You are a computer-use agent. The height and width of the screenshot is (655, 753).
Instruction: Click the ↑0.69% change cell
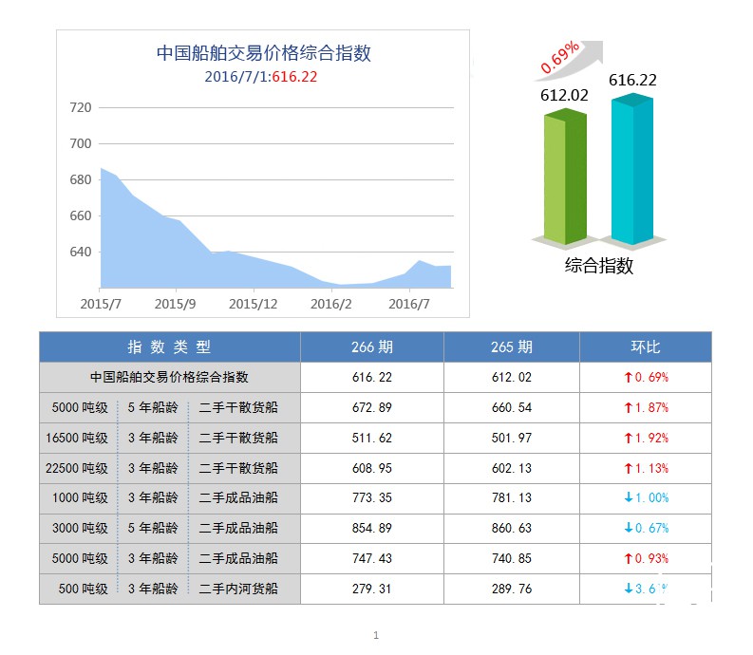pos(646,377)
